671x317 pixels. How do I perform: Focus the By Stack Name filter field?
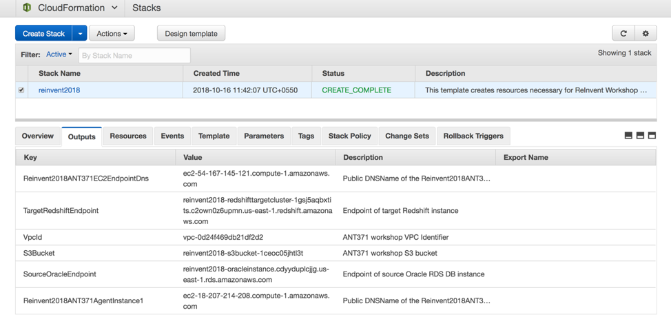click(134, 56)
